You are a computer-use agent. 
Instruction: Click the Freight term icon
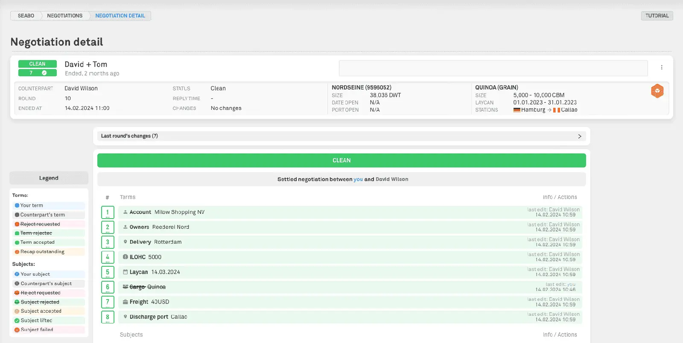coord(125,302)
